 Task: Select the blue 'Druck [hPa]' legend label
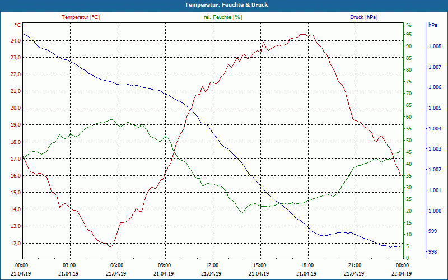[x=363, y=17]
